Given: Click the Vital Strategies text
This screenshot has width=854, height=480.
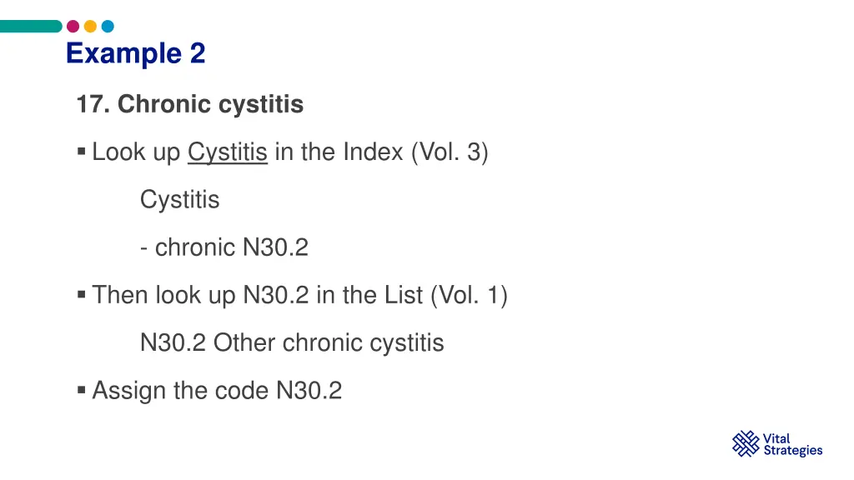Looking at the screenshot, I should (x=793, y=445).
